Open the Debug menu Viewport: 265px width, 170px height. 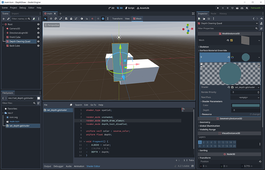23,8
